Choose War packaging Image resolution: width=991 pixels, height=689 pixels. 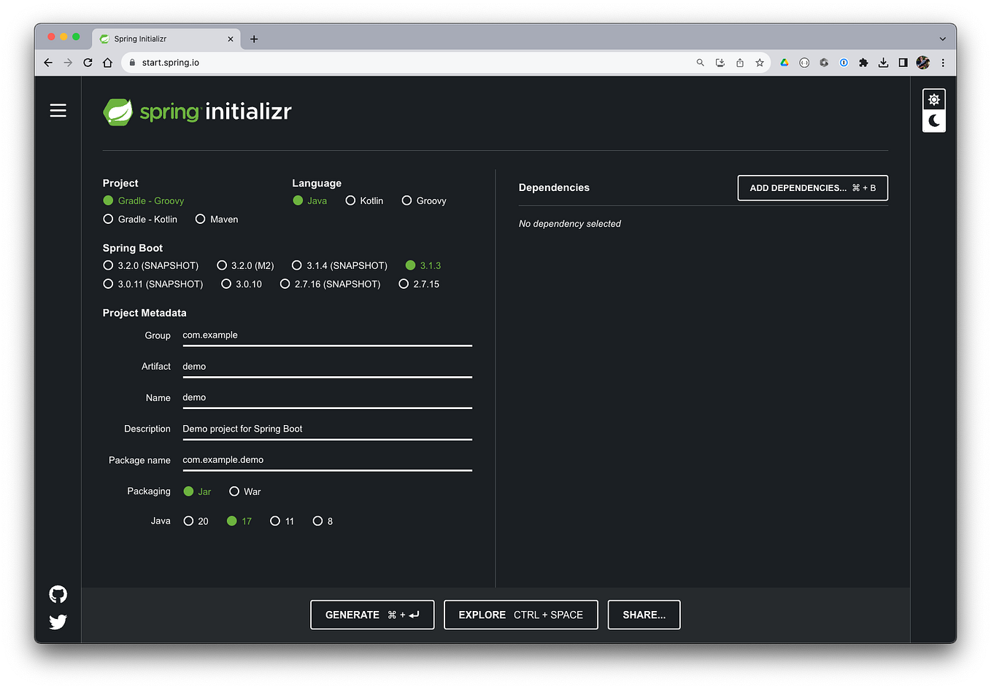tap(234, 491)
